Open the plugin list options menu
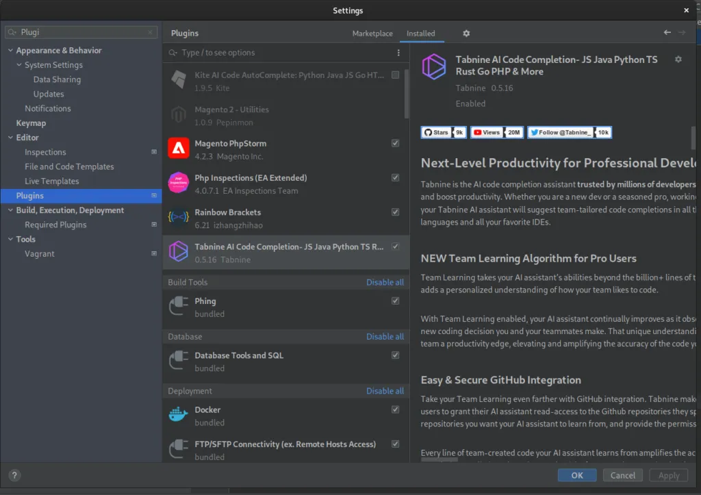 coord(398,52)
